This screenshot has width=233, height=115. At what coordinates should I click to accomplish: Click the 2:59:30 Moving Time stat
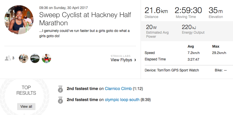pos(188,12)
